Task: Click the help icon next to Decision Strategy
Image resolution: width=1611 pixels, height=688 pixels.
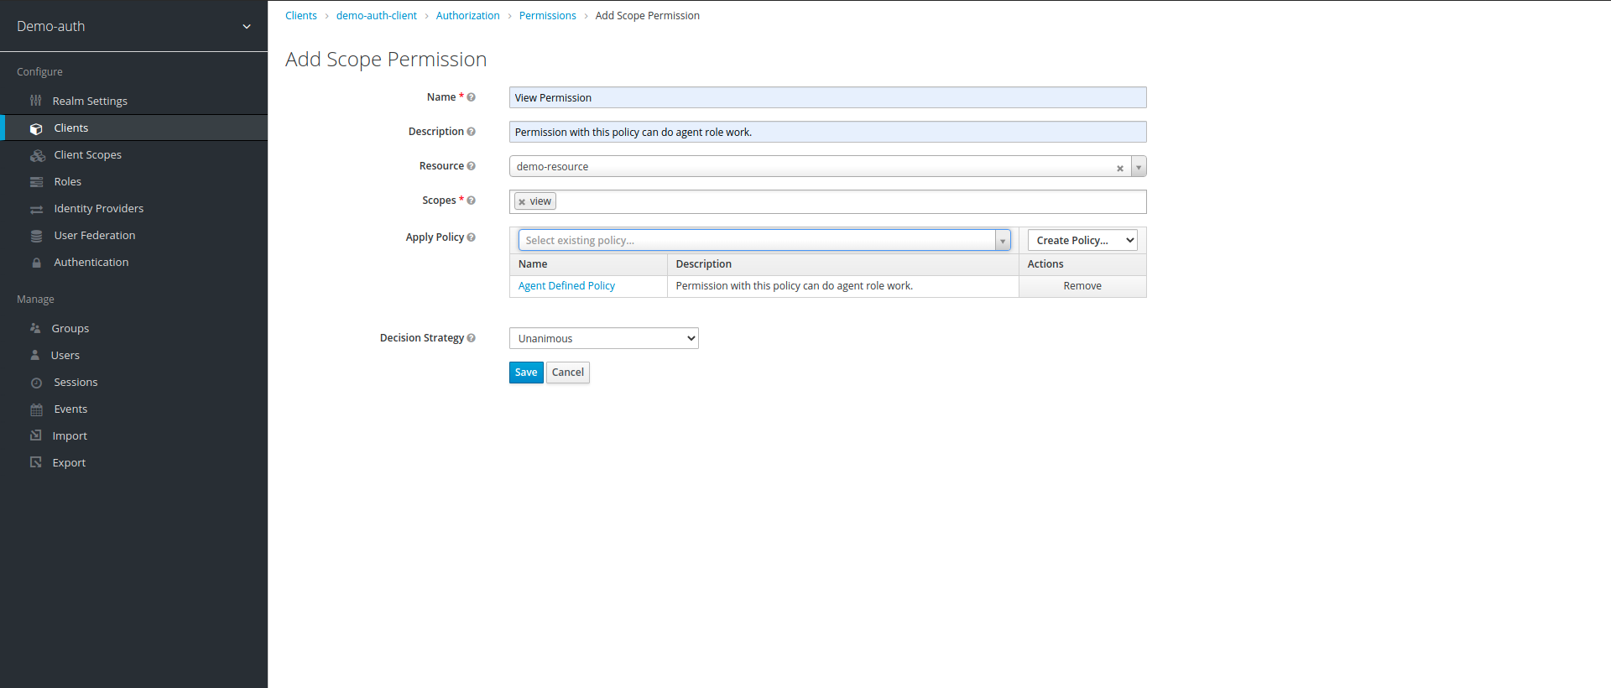Action: click(x=471, y=338)
